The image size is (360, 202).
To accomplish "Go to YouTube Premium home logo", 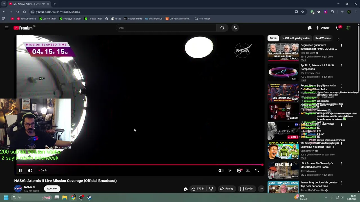I will coord(23,28).
